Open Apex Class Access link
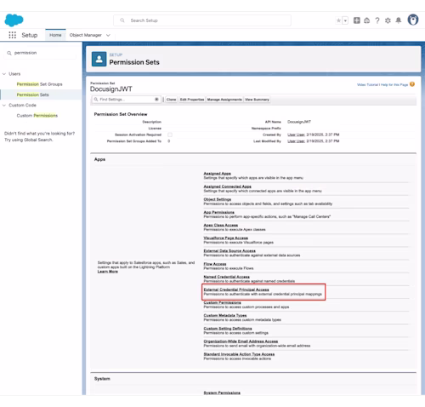Viewport: 425px width, 407px height. coord(221,225)
